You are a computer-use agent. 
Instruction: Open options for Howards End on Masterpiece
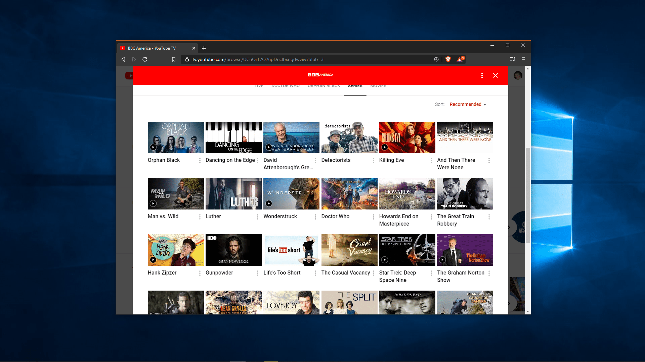(x=431, y=217)
